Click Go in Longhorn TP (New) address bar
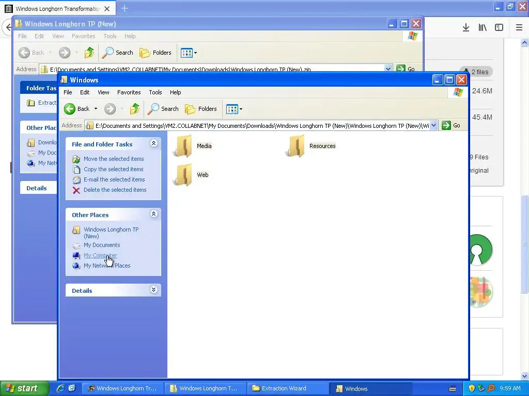 [x=406, y=69]
